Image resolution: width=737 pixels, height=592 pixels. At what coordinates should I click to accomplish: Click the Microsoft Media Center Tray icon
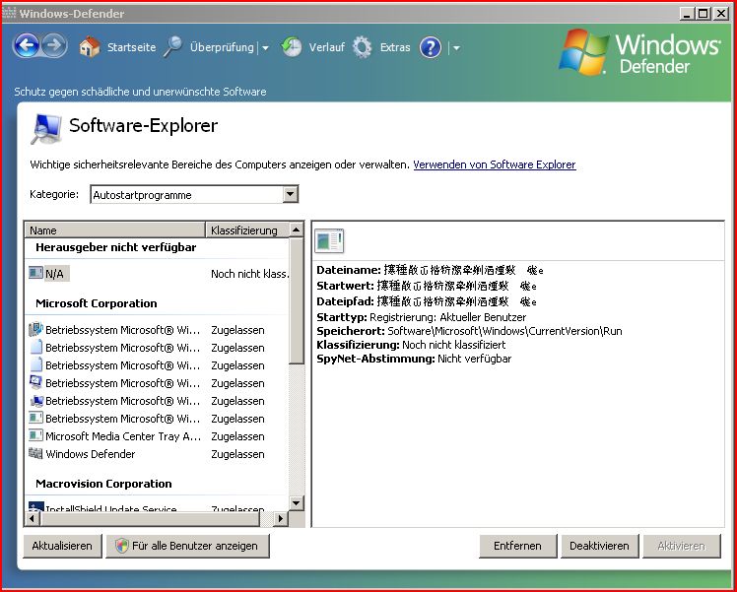tap(35, 435)
